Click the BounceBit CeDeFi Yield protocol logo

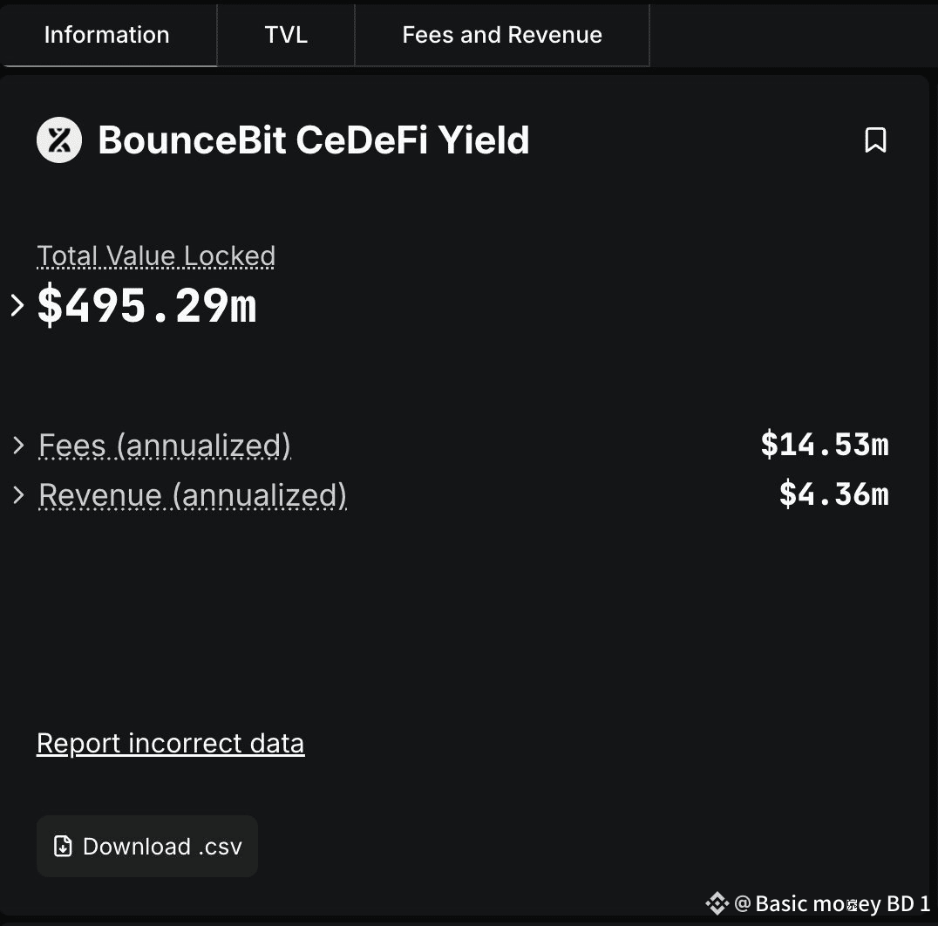tap(58, 140)
